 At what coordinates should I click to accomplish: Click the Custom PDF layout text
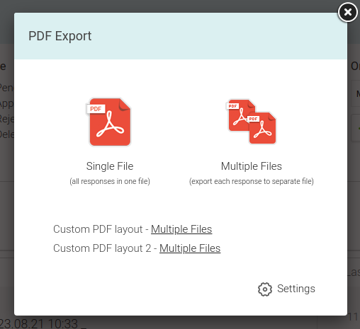point(98,229)
